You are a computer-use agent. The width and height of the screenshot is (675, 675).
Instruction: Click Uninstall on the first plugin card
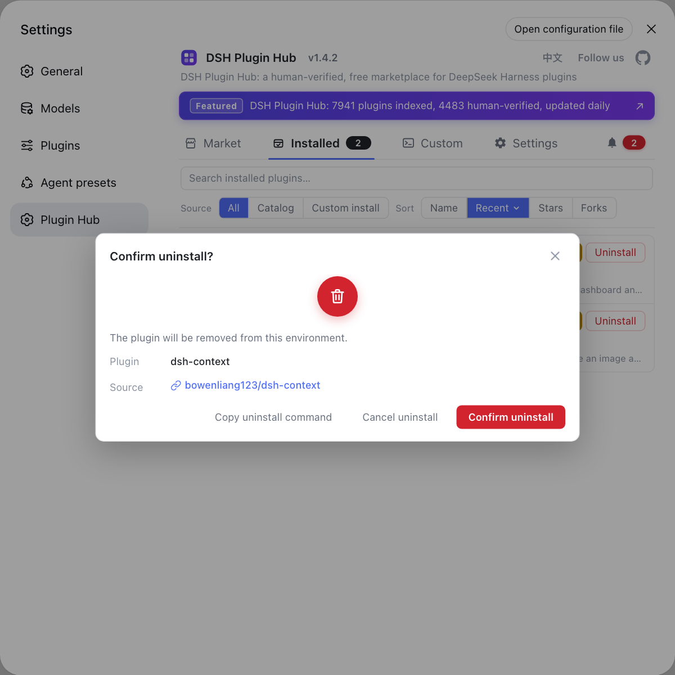click(615, 253)
